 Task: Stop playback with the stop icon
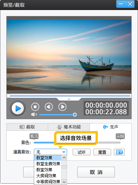(x=35, y=107)
